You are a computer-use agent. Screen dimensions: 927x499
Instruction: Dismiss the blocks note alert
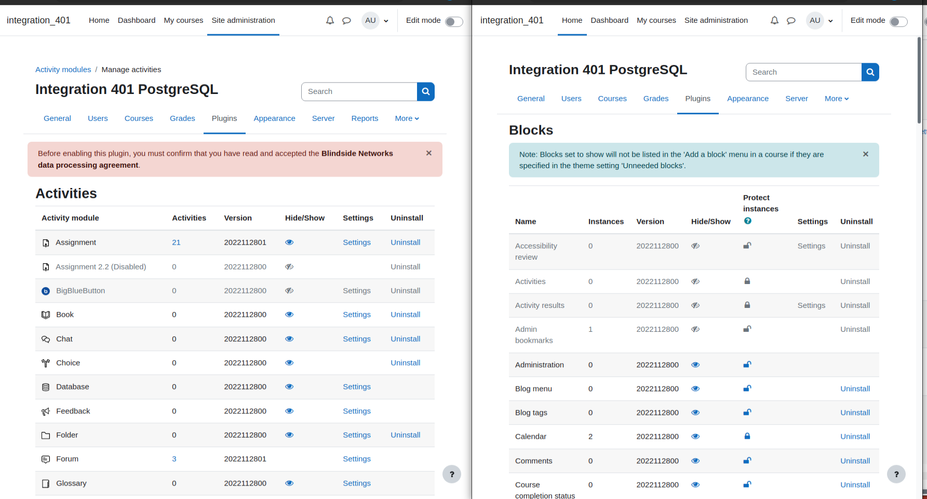(x=866, y=154)
